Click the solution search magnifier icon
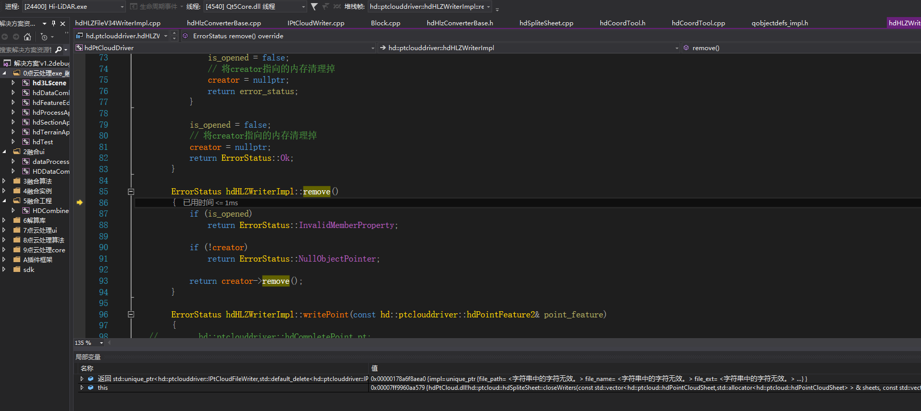 coord(58,50)
